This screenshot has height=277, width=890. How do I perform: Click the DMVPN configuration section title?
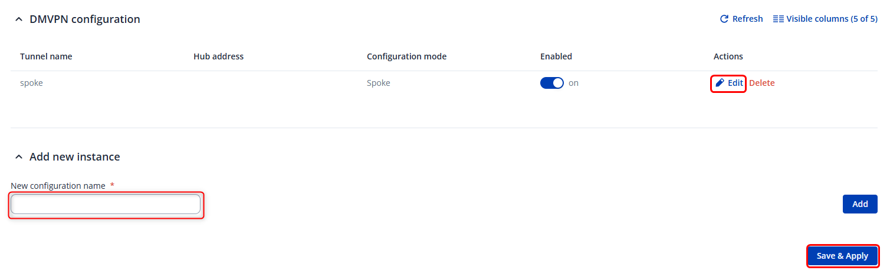click(x=85, y=19)
